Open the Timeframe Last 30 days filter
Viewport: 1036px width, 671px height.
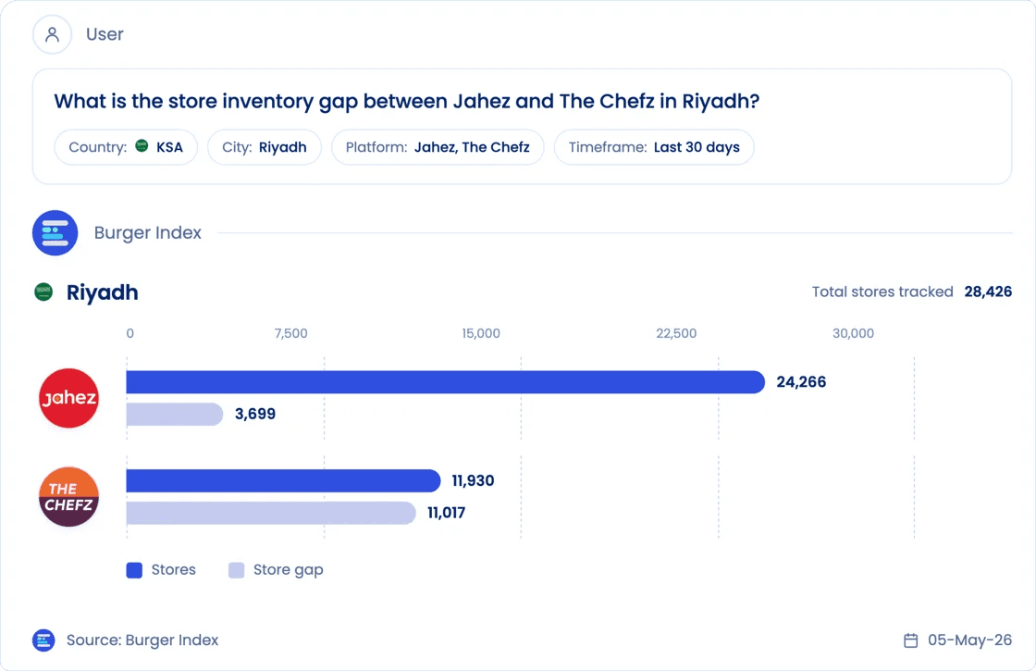point(654,147)
